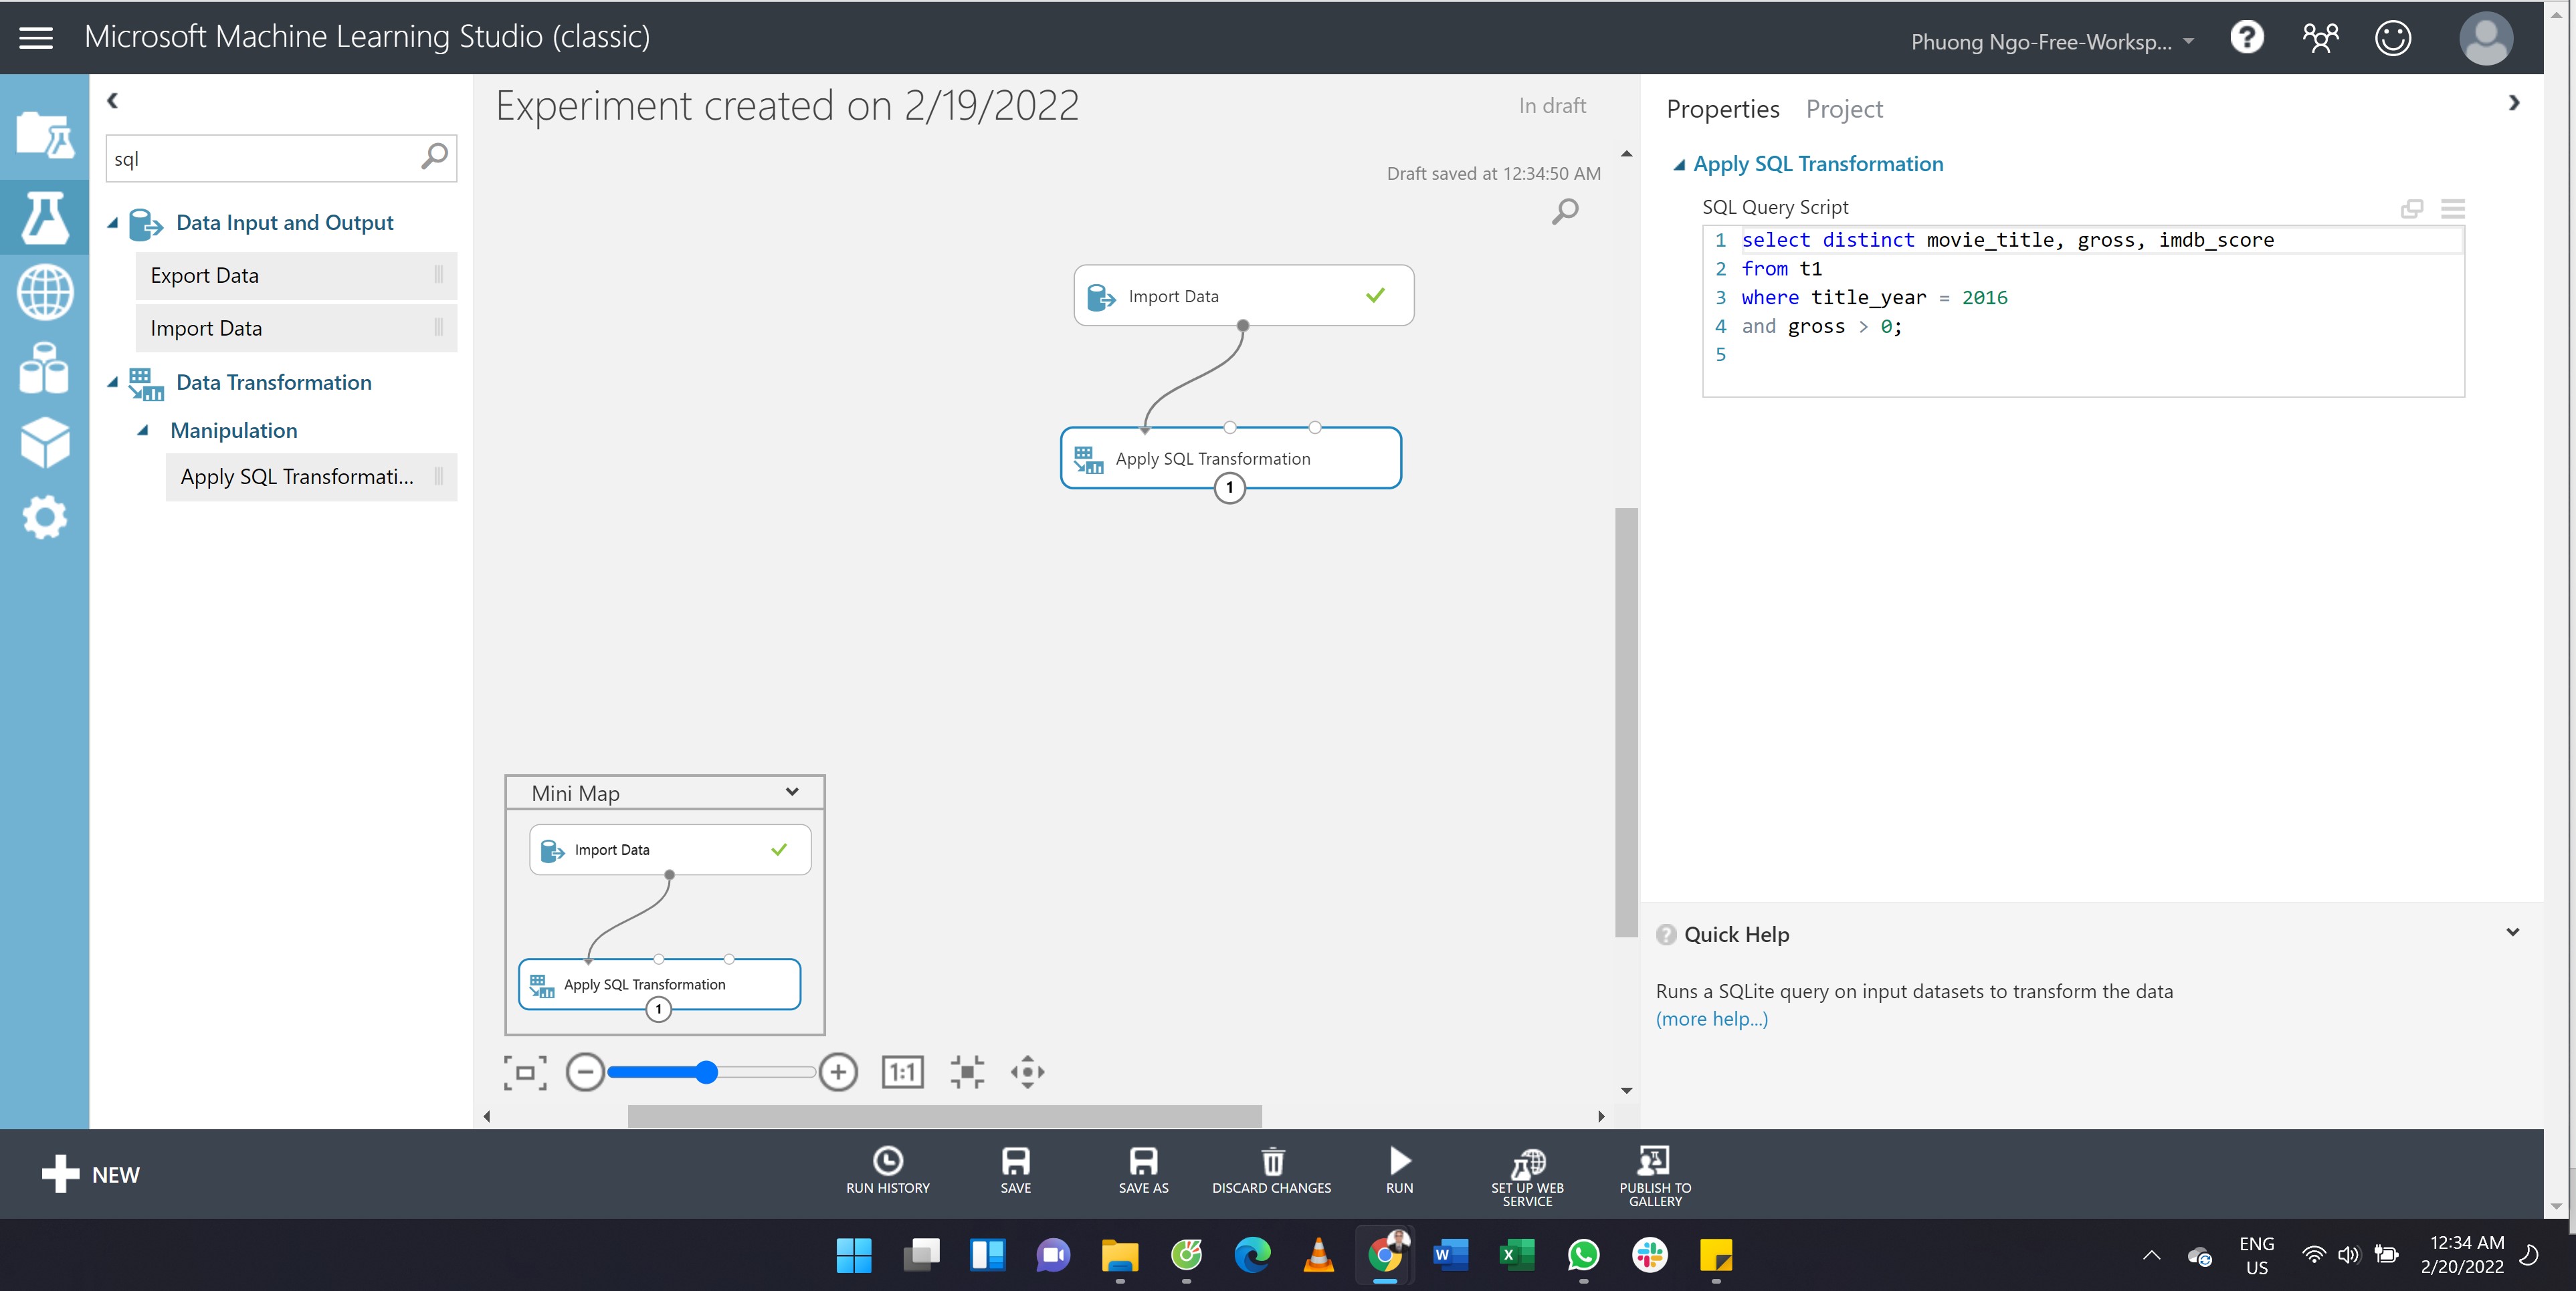Image resolution: width=2576 pixels, height=1291 pixels.
Task: Open the hamburger menu
Action: (36, 37)
